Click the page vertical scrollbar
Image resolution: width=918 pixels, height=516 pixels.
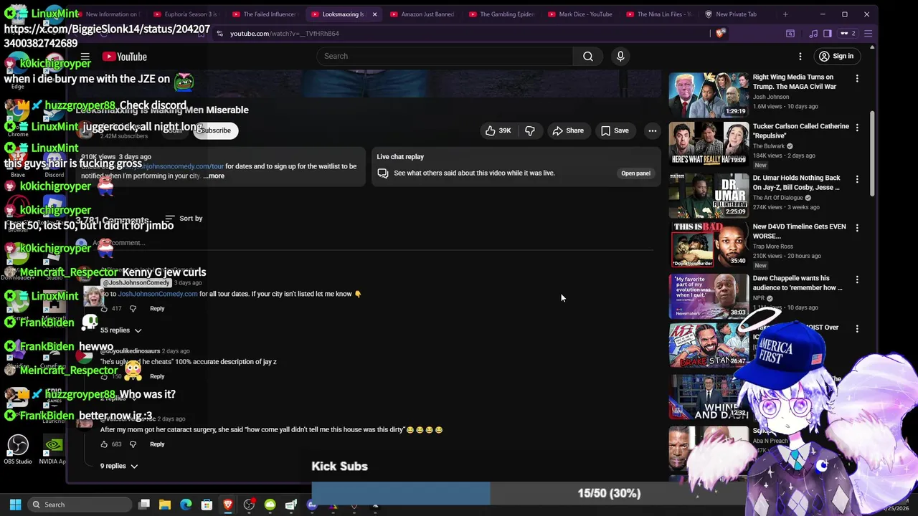872,154
